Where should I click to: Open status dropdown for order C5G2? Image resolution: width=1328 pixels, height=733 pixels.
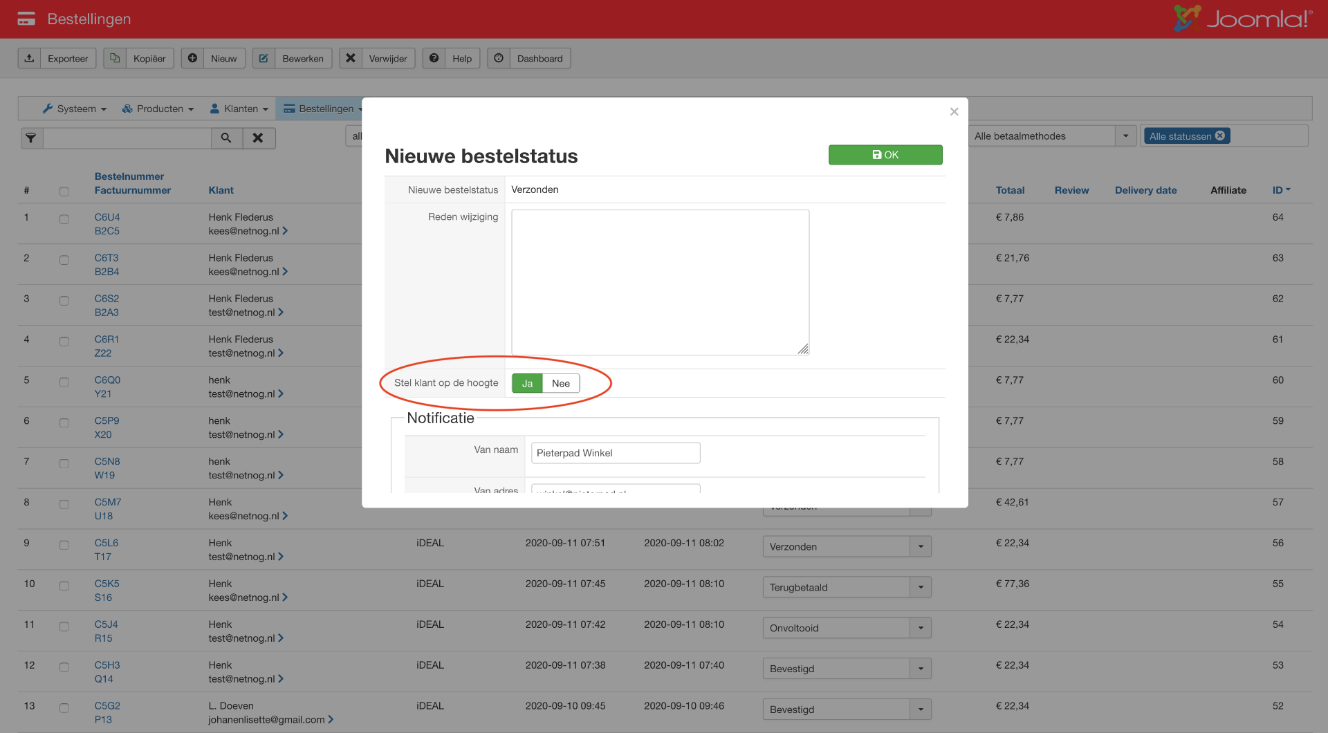[847, 709]
